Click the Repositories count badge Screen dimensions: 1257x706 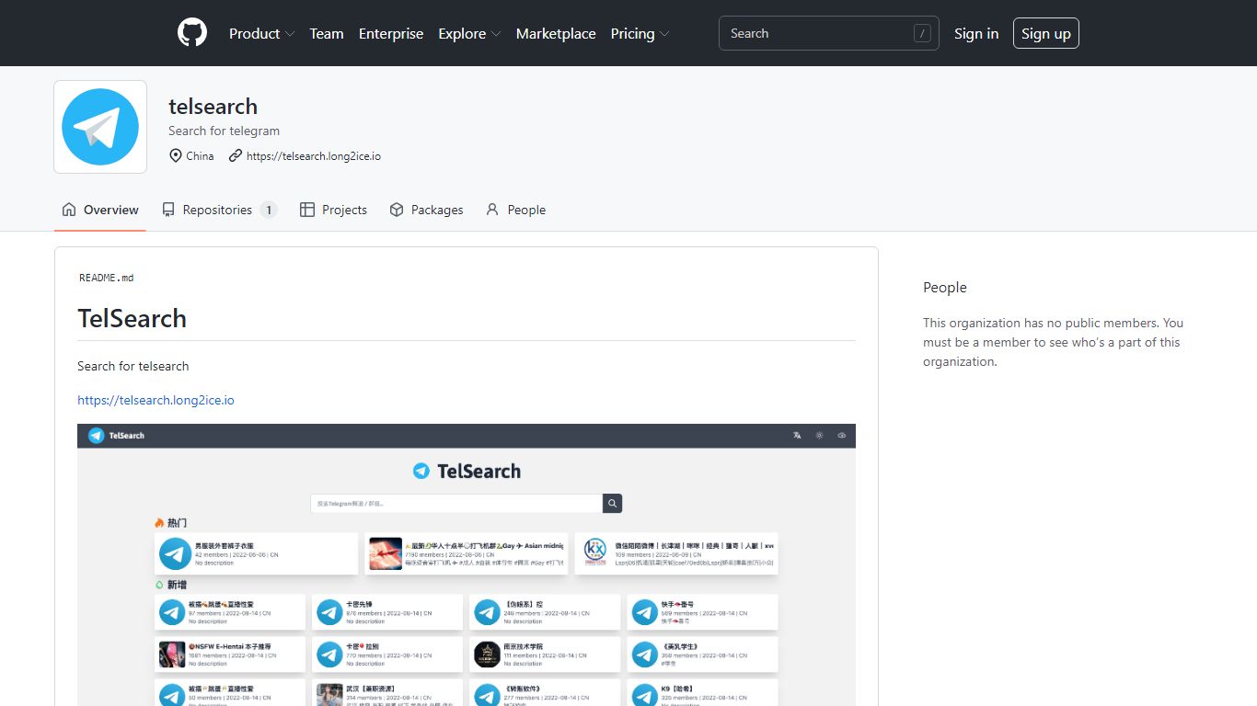pyautogui.click(x=269, y=210)
